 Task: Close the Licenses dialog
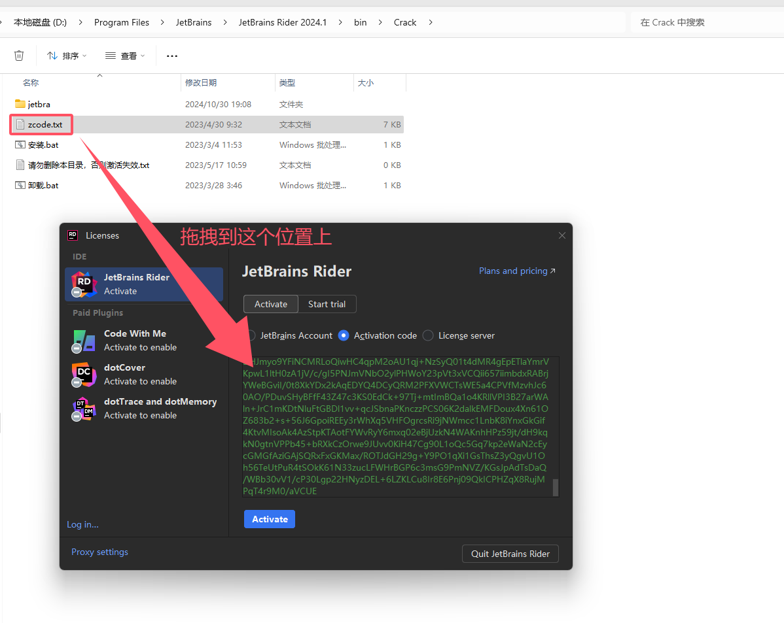click(x=562, y=235)
